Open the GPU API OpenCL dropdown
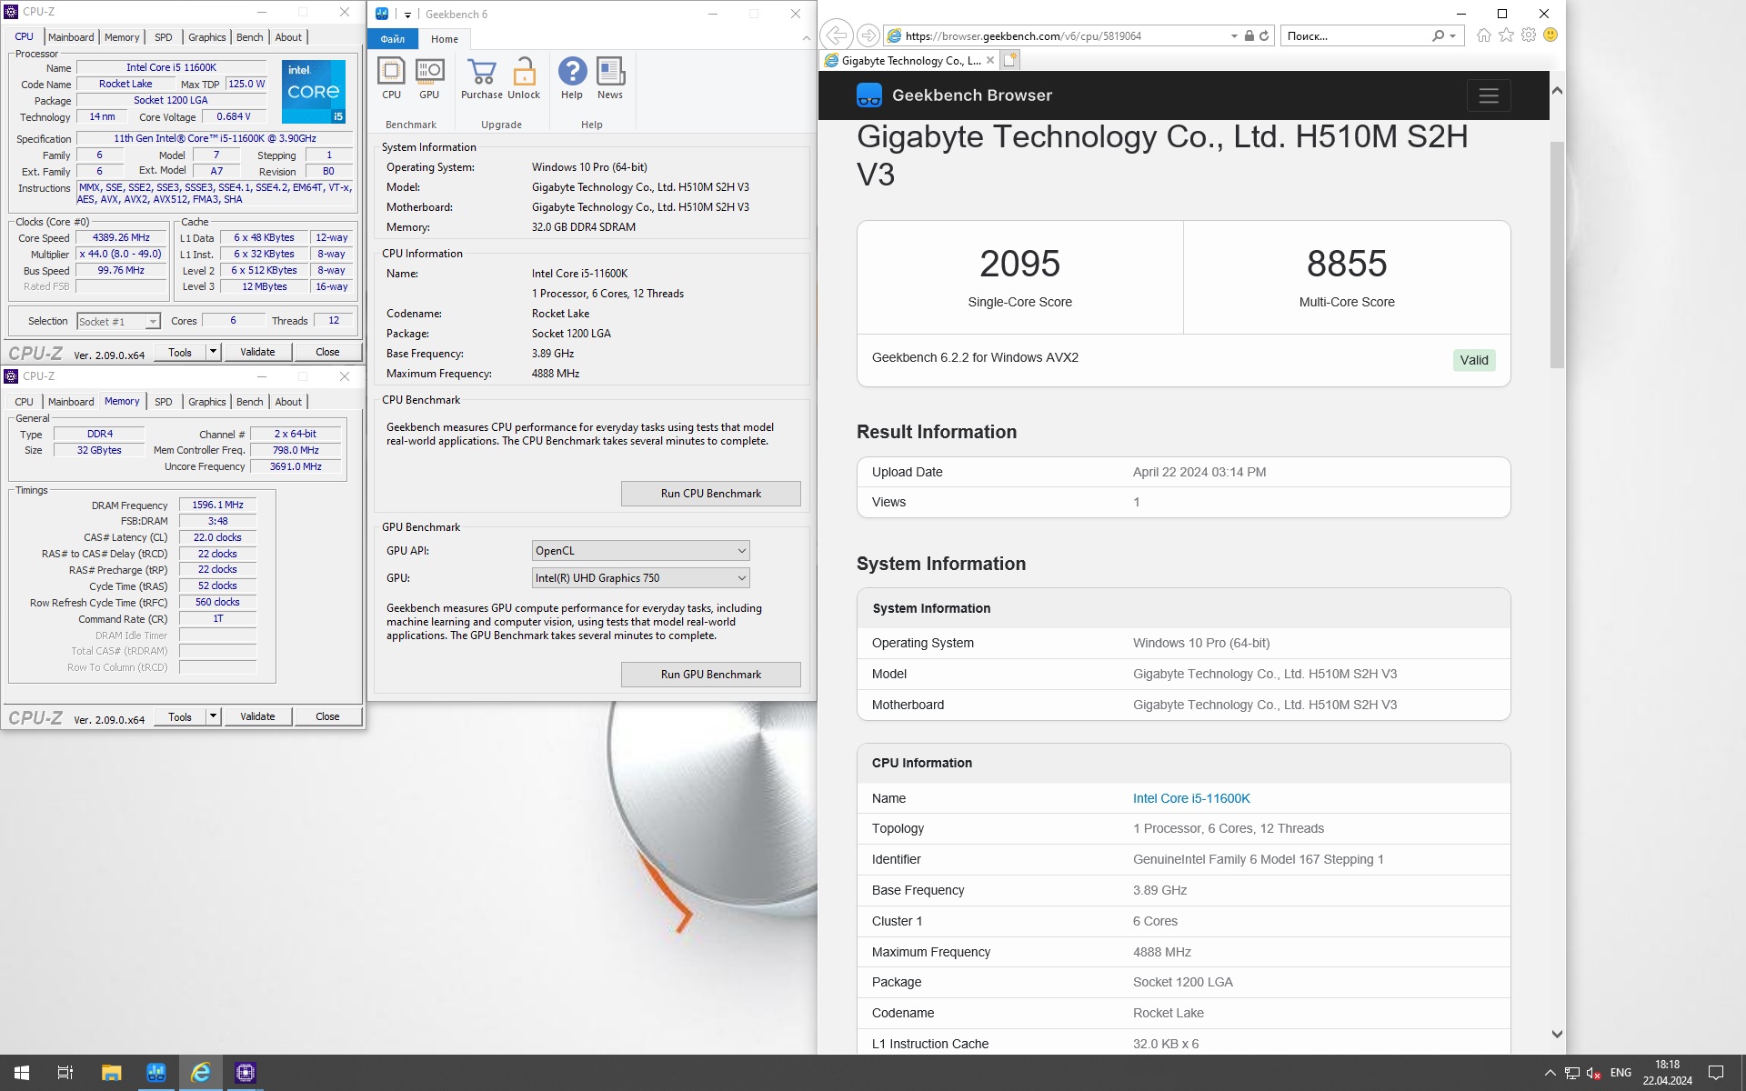The width and height of the screenshot is (1746, 1091). click(x=641, y=551)
